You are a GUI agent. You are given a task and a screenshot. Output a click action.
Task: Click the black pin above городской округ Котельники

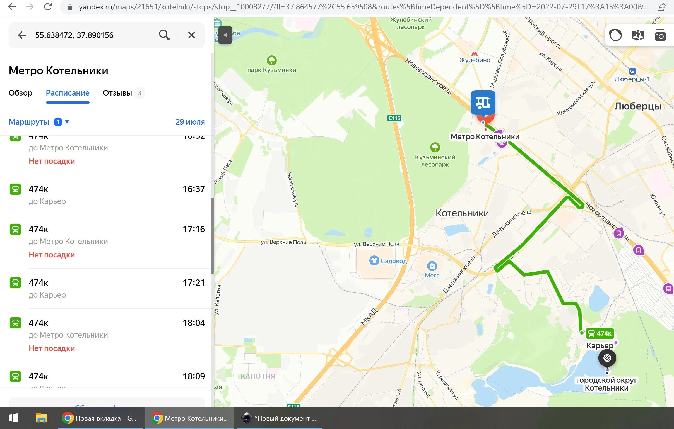607,358
